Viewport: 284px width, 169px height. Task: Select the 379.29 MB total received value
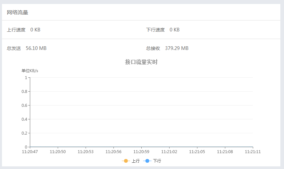177,48
